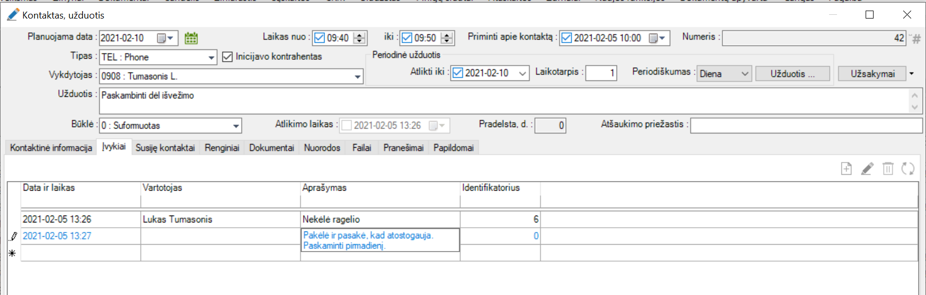Click the Atšaukimo priežastis field

(806, 126)
